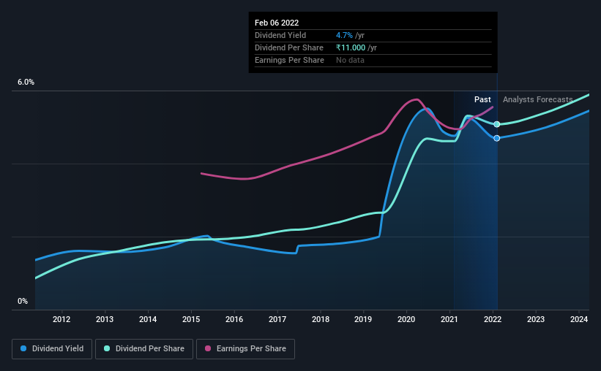The height and width of the screenshot is (371, 601).
Task: Click the 2014 x-axis label
Action: [148, 319]
